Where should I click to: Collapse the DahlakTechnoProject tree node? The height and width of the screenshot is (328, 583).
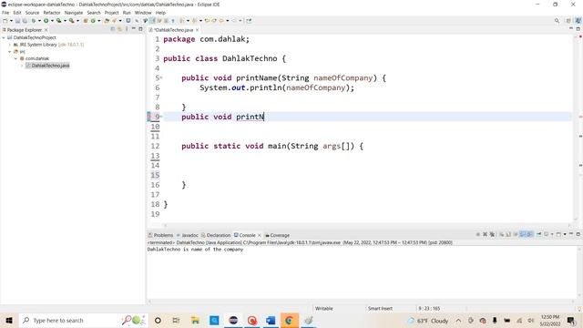[x=4, y=37]
